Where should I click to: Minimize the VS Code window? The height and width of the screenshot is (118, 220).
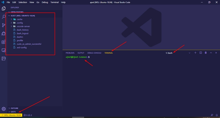[x=202, y=2]
